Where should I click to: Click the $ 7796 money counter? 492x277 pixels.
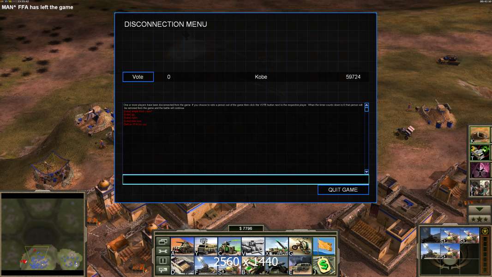pos(246,229)
